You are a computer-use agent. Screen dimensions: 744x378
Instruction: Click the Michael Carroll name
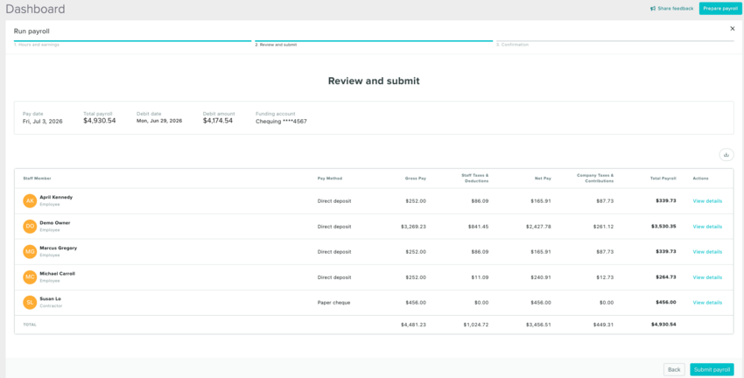click(58, 274)
